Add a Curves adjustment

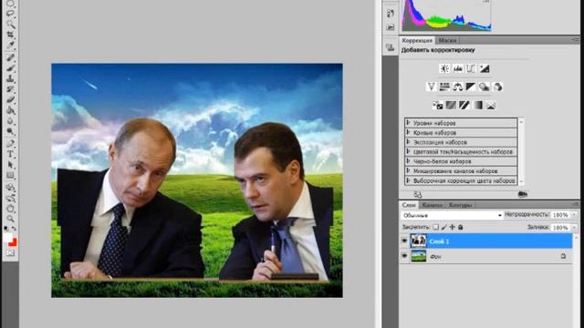pyautogui.click(x=471, y=68)
